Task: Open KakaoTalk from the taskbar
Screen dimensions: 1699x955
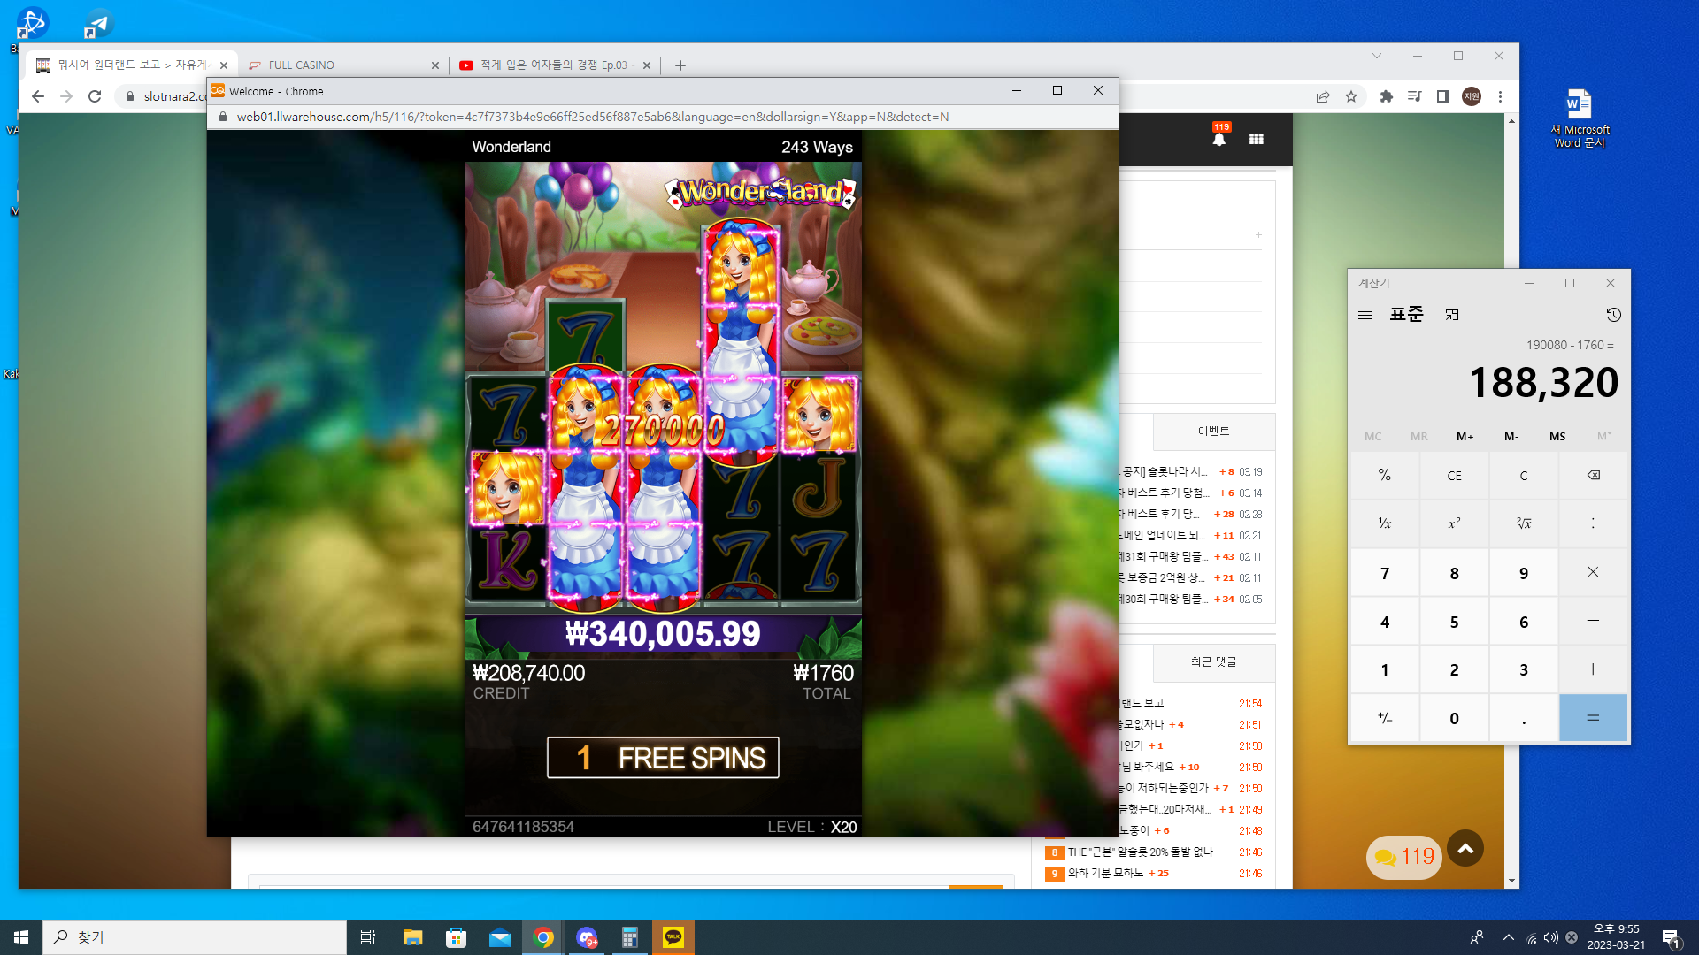Action: click(x=673, y=937)
